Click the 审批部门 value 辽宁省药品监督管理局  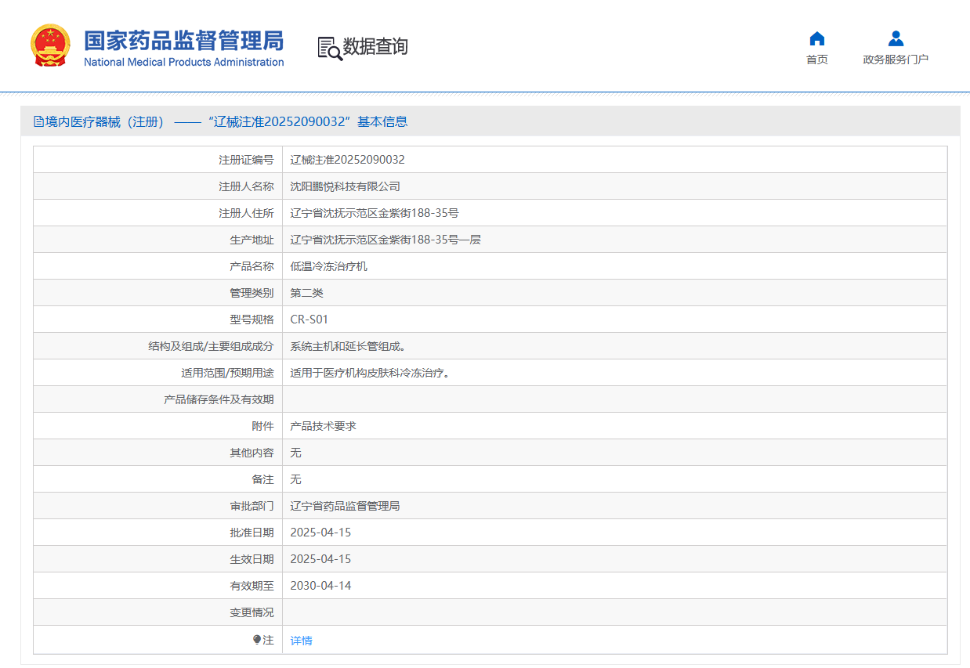tap(345, 506)
